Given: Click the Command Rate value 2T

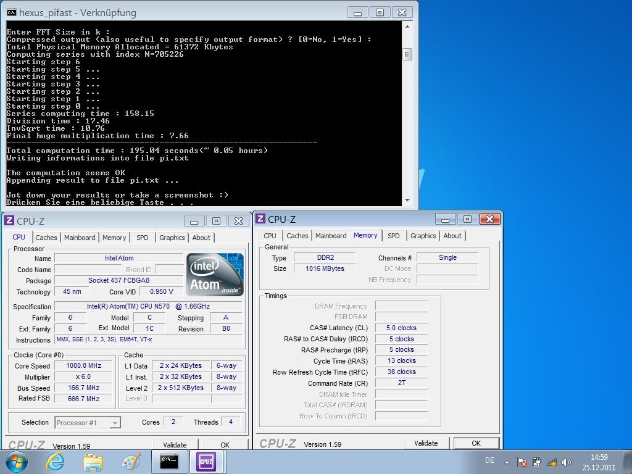Looking at the screenshot, I should tap(401, 383).
